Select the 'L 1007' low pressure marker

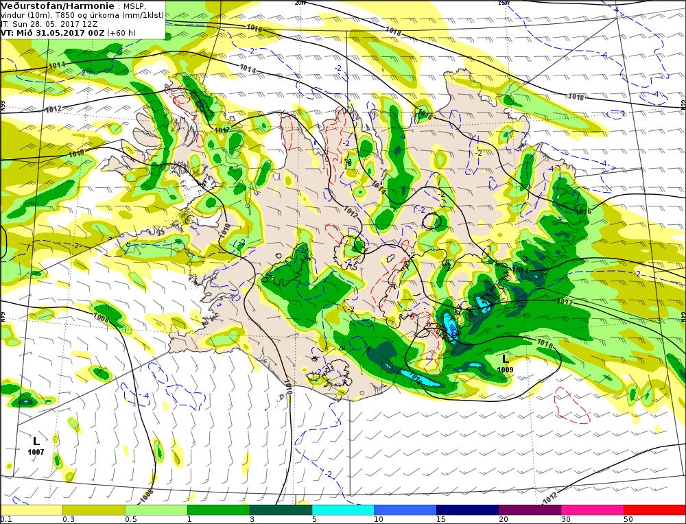[x=36, y=446]
